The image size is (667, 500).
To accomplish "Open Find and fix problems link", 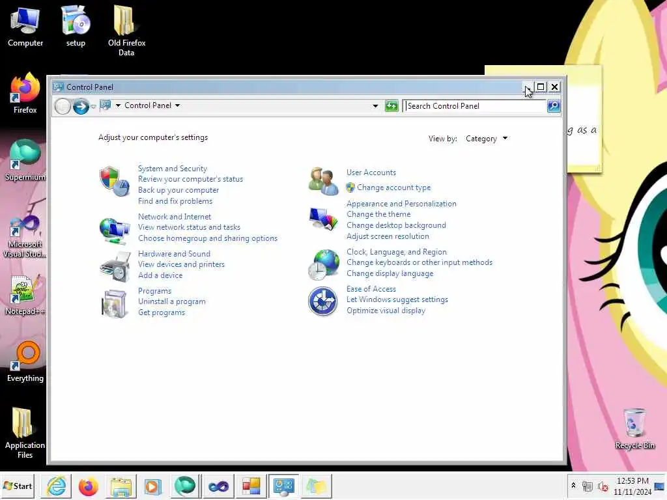I will (175, 201).
